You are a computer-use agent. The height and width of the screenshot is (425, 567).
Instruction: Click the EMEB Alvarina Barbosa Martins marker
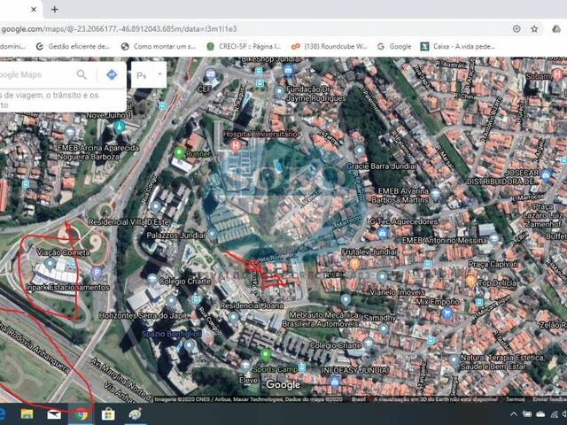(x=436, y=195)
